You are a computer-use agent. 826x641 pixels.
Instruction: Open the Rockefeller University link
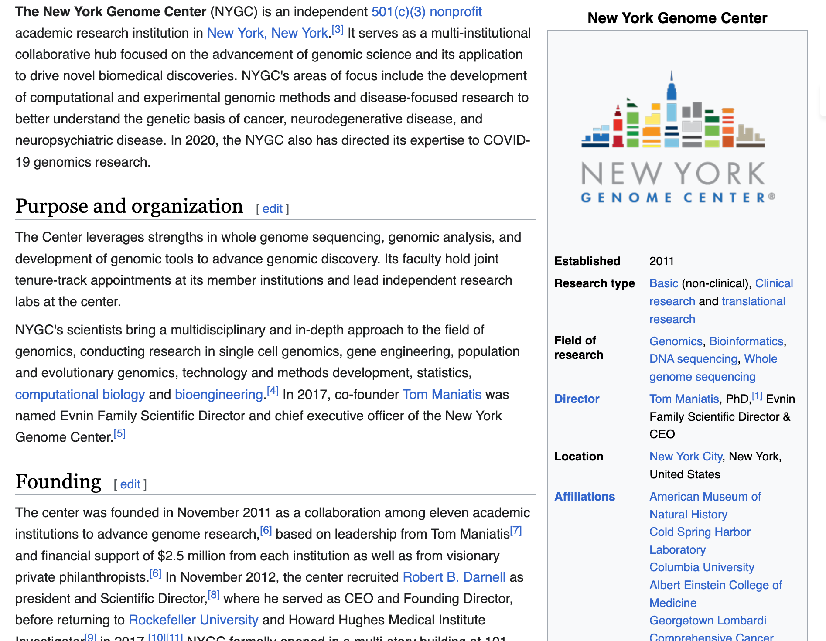[194, 620]
